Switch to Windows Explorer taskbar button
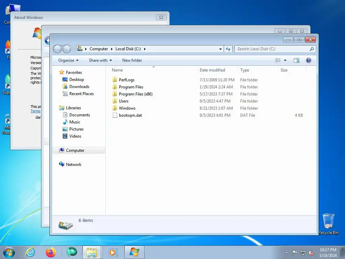Screen dimensions: 345x259 click(92, 252)
